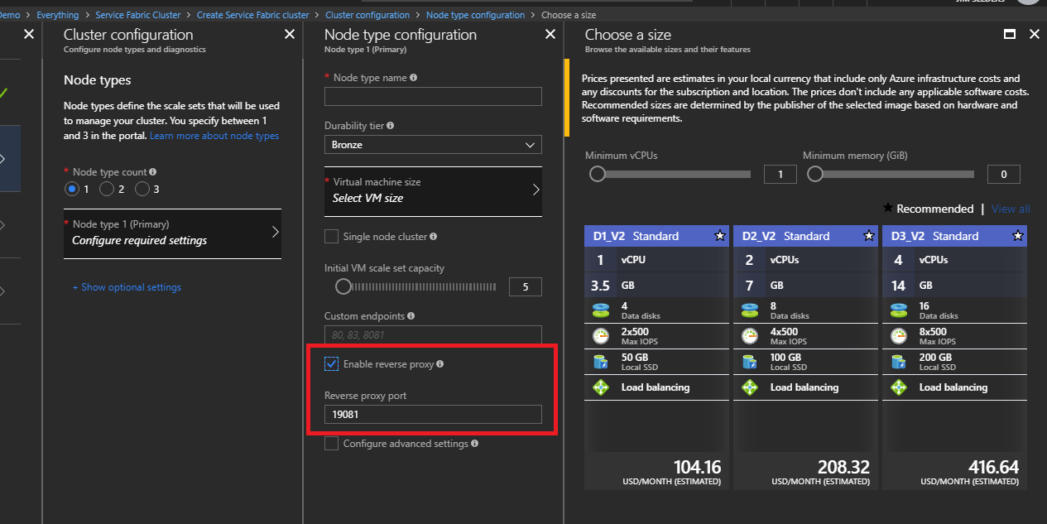The width and height of the screenshot is (1047, 524).
Task: Select node type count 3
Action: click(142, 189)
